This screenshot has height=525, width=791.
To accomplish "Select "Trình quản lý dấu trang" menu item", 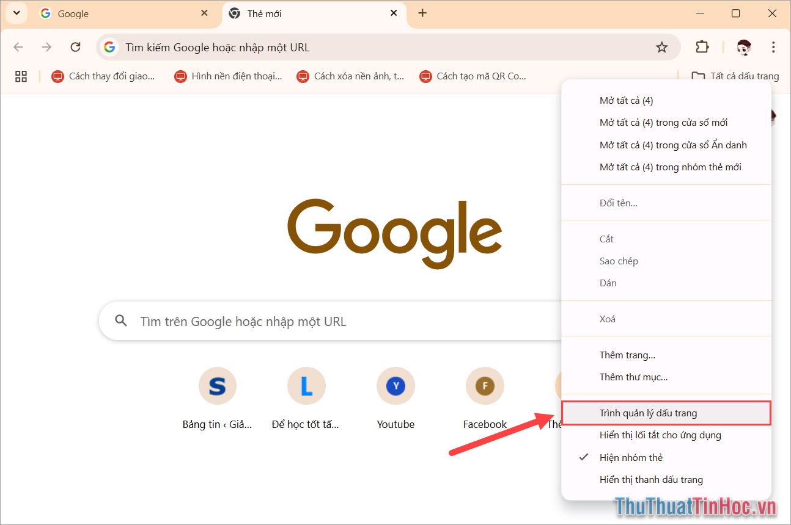I will [x=648, y=413].
